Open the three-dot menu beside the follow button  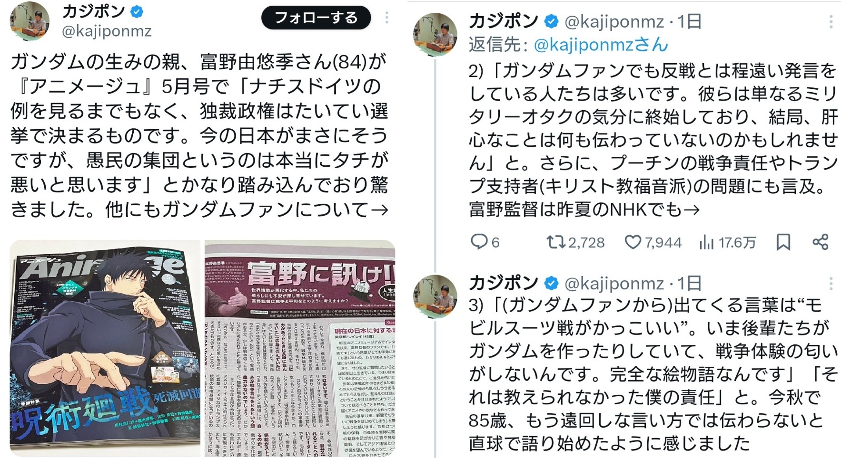pos(386,18)
